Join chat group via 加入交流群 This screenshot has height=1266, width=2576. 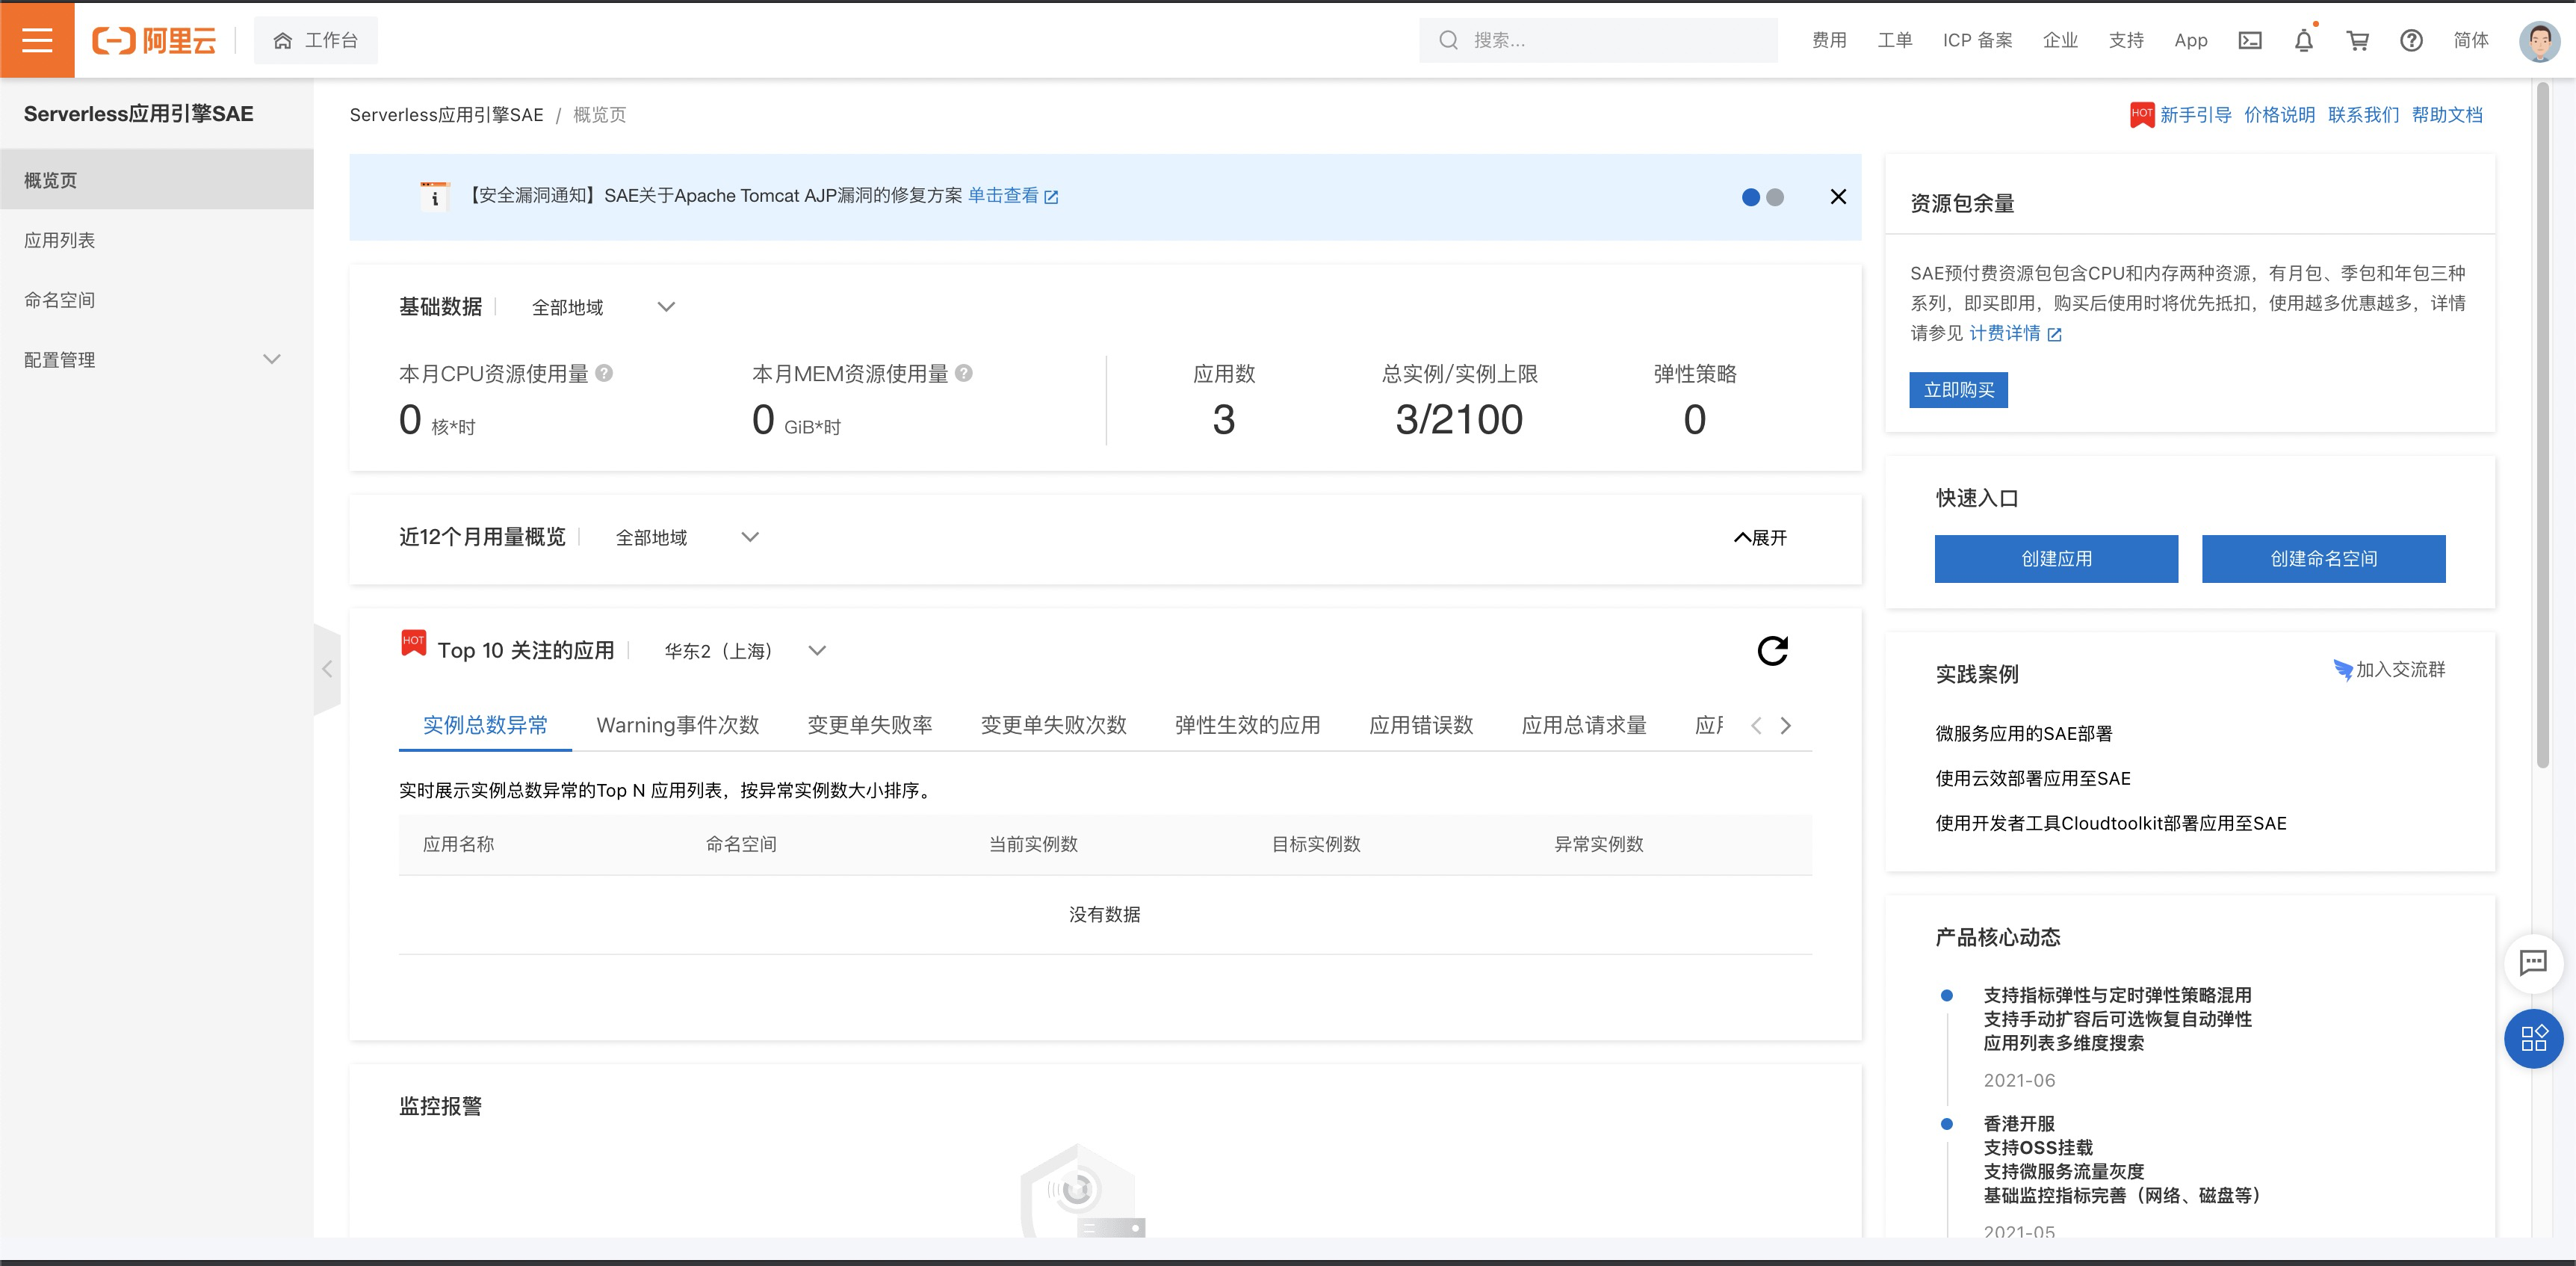tap(2389, 670)
